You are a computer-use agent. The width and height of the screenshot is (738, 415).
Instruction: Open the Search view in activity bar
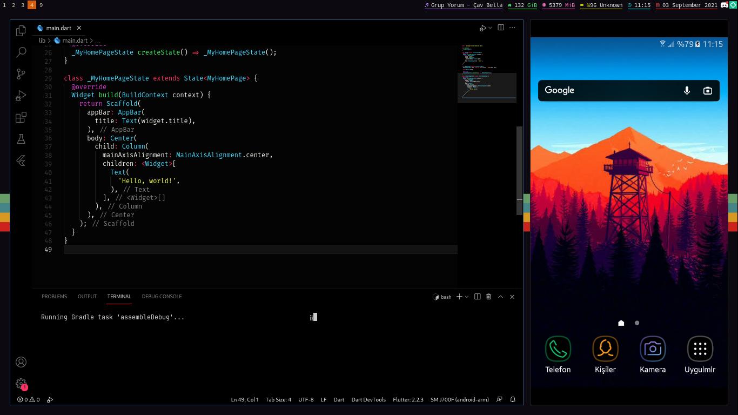coord(21,52)
